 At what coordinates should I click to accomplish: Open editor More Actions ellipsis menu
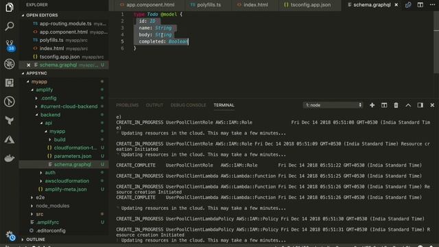[432, 5]
